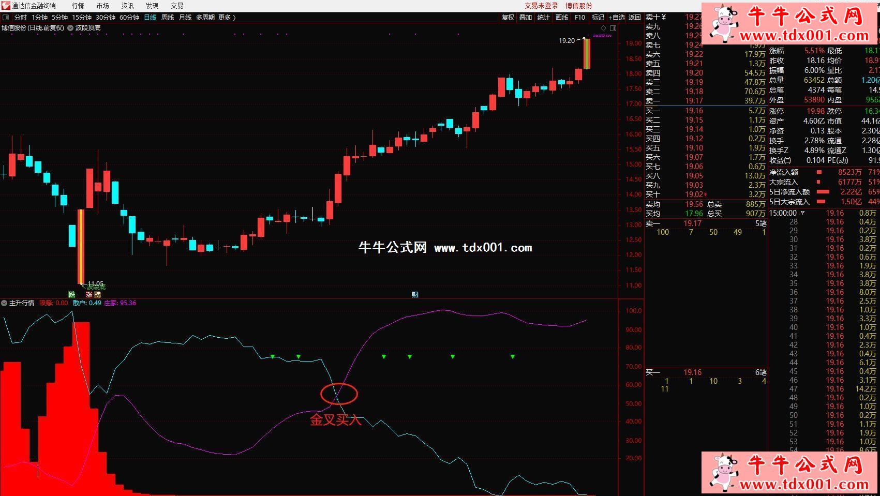Click the 通达信 app logo icon

click(x=5, y=6)
